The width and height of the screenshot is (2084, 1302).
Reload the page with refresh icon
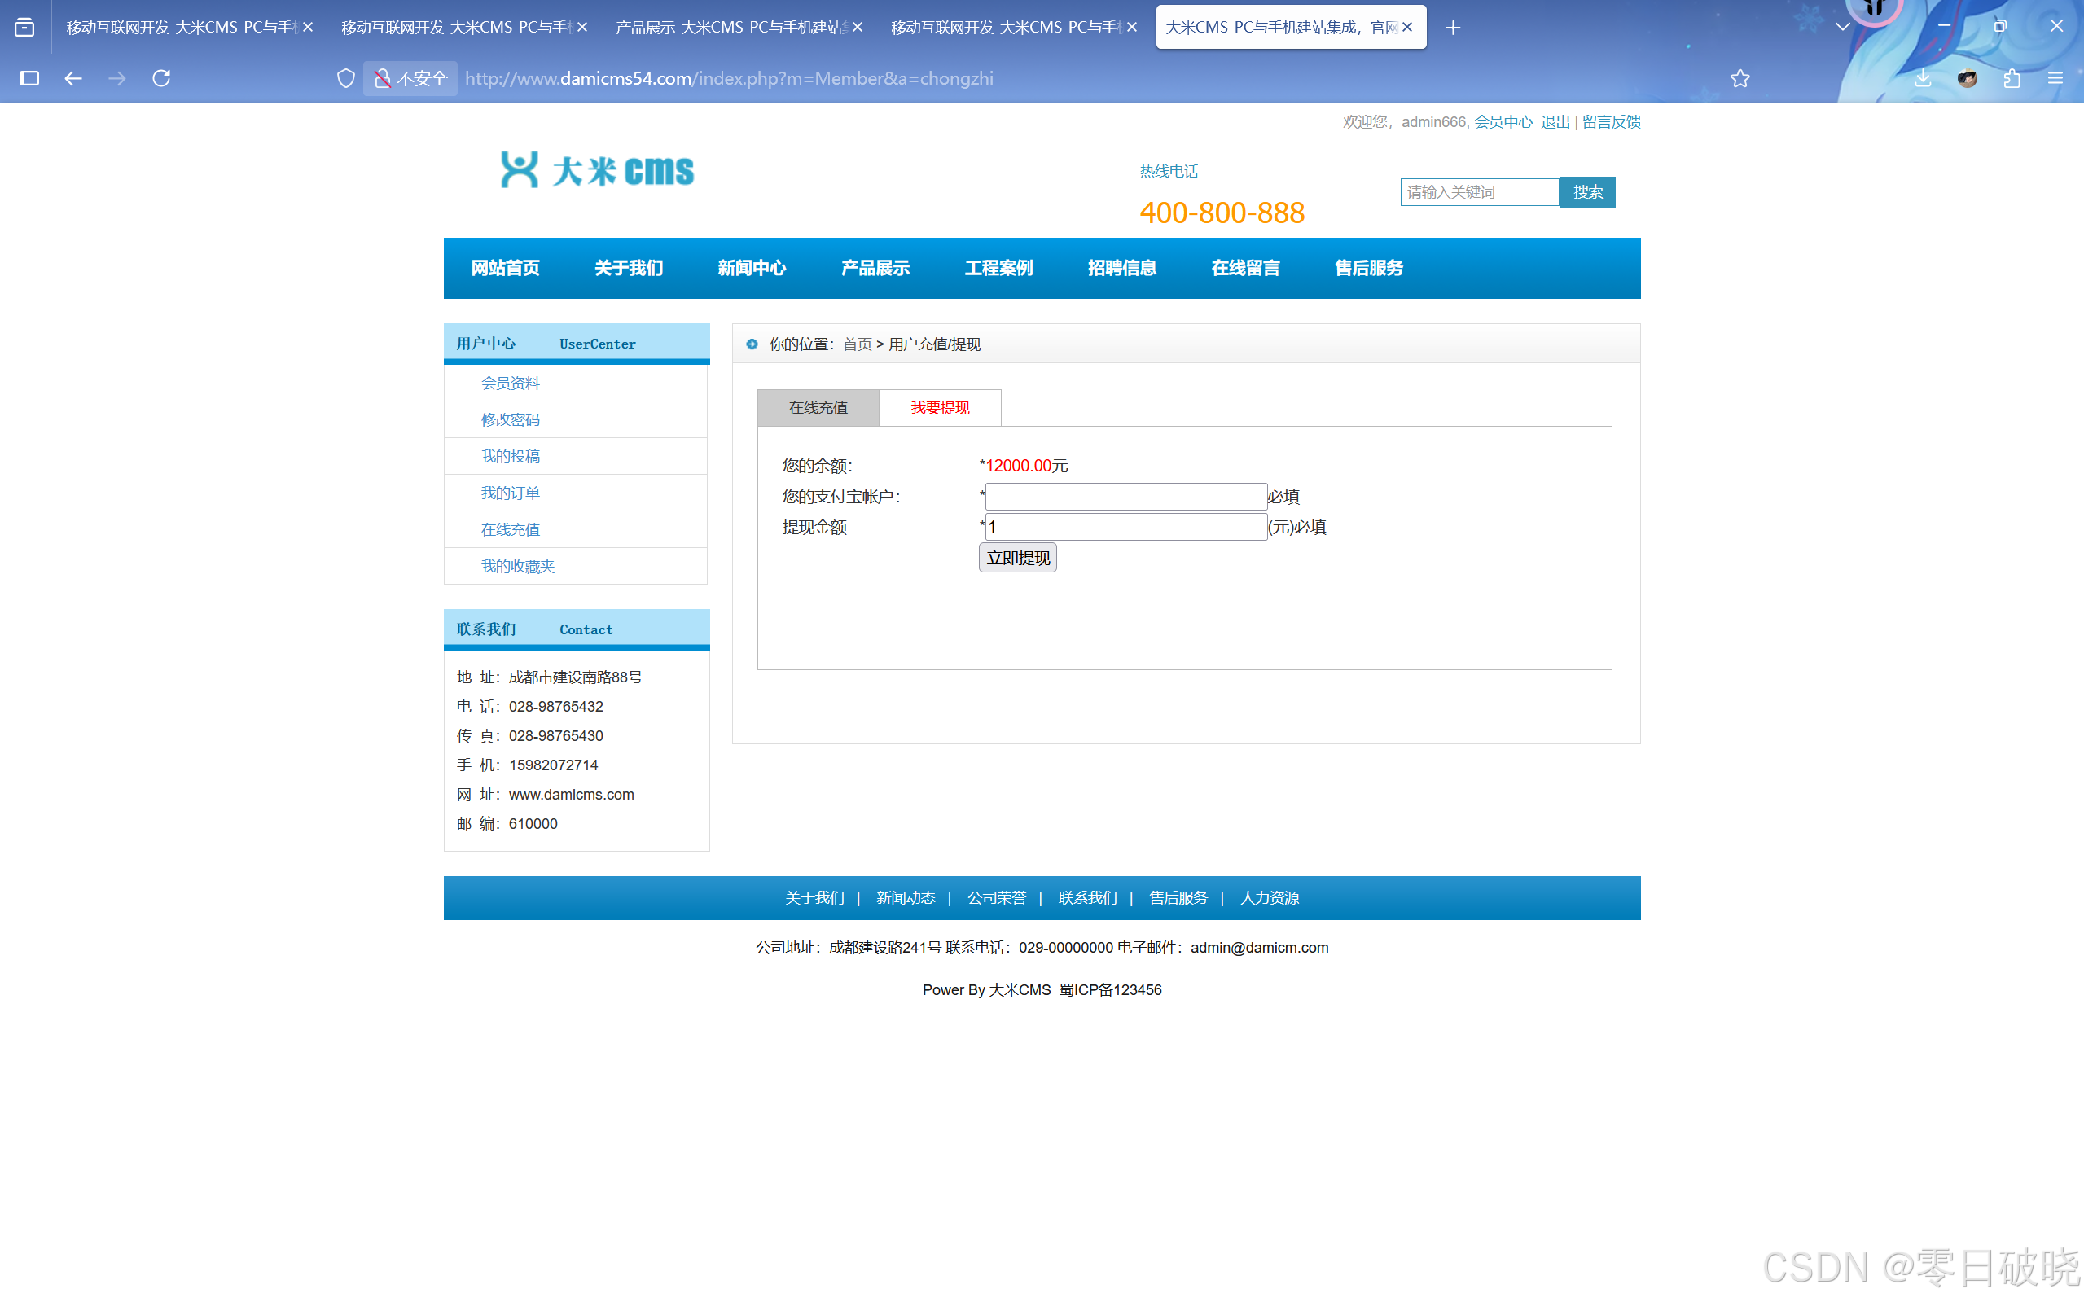[161, 78]
